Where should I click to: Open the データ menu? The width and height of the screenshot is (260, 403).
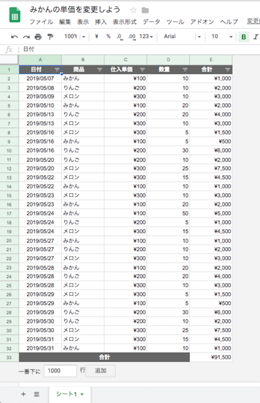point(151,22)
